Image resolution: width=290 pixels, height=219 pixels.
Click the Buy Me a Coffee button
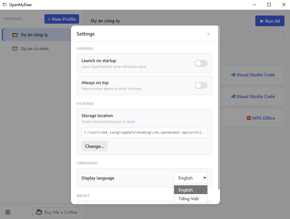[x=56, y=212]
